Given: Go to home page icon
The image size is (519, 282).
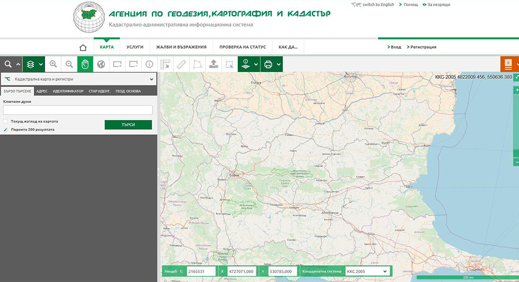Looking at the screenshot, I should [83, 47].
